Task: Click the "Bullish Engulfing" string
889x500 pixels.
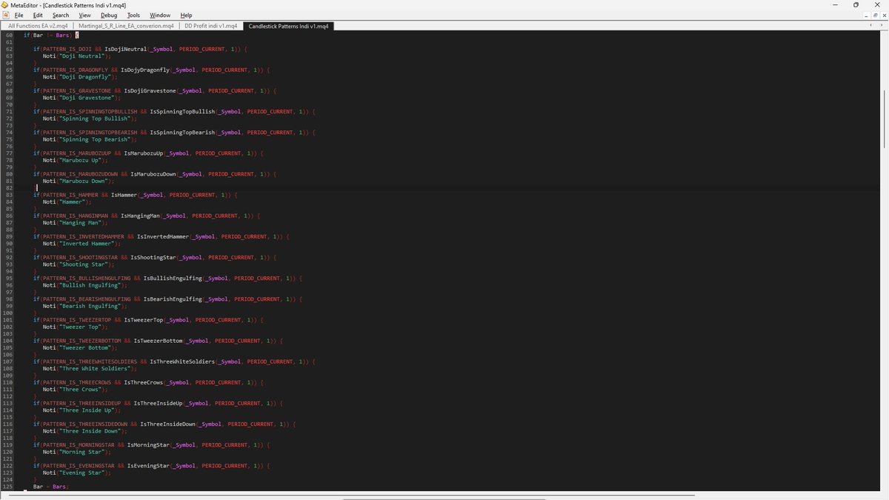Action: [x=89, y=285]
